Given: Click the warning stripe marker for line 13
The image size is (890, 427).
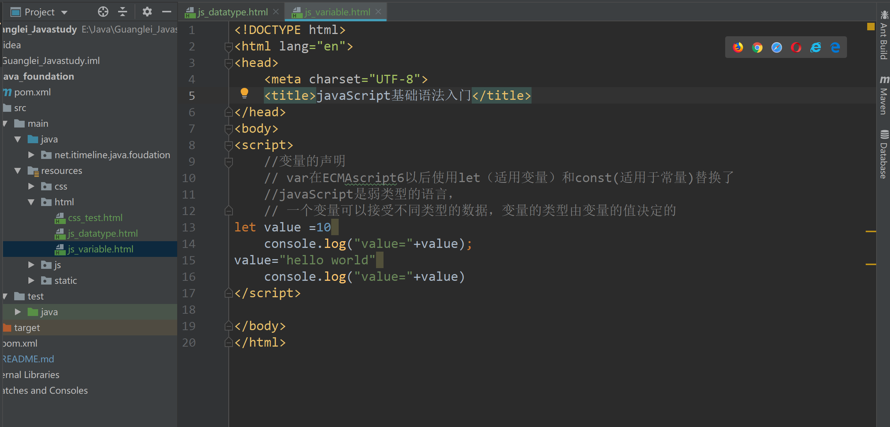Looking at the screenshot, I should 871,231.
